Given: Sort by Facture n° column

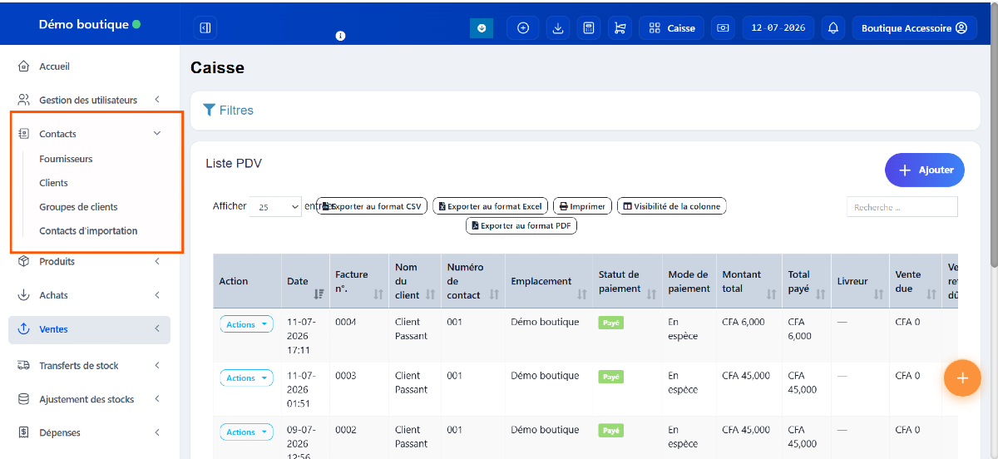Looking at the screenshot, I should tap(359, 281).
